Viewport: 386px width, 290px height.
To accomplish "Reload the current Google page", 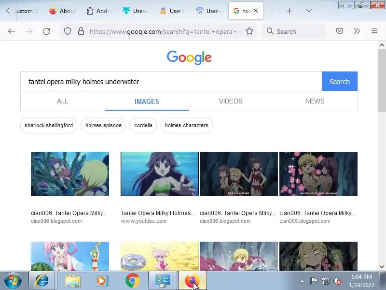I will [46, 31].
